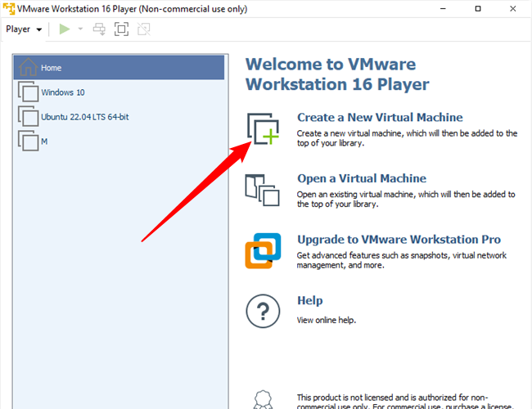
Task: Click the Windows 10 VM icon
Action: tap(28, 92)
